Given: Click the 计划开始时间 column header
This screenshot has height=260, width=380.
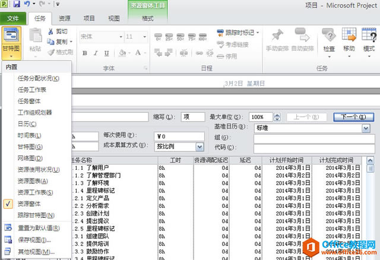Looking at the screenshot, I should [x=287, y=160].
